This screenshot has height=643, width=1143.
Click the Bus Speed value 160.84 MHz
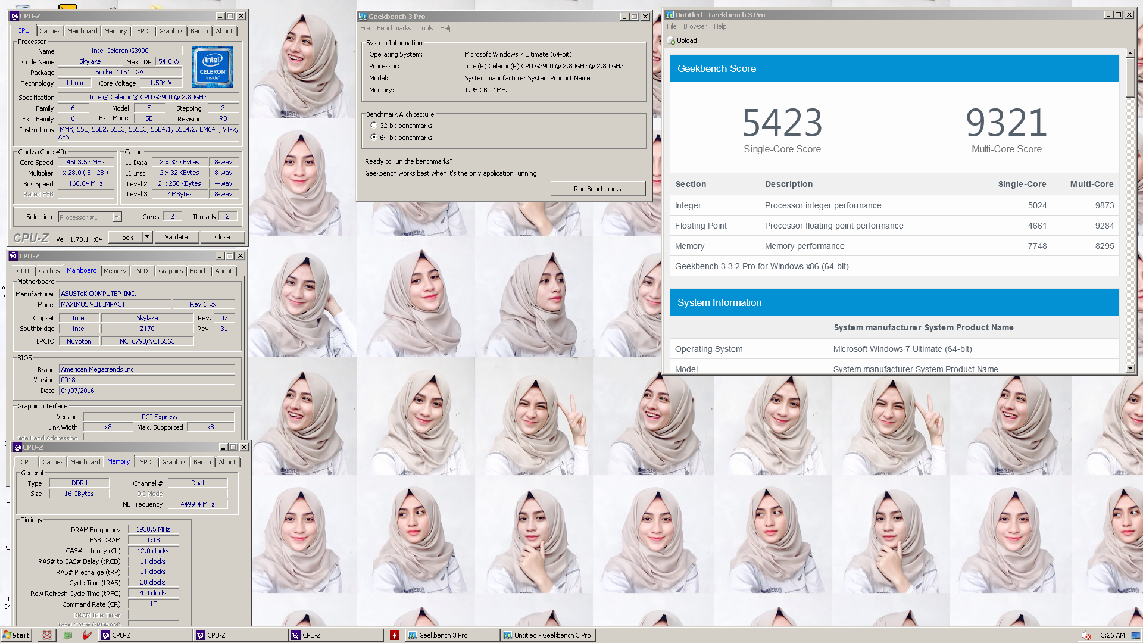pyautogui.click(x=86, y=183)
